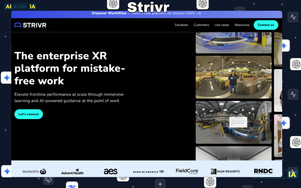Click the Contact us button
This screenshot has width=301, height=188.
pyautogui.click(x=266, y=25)
